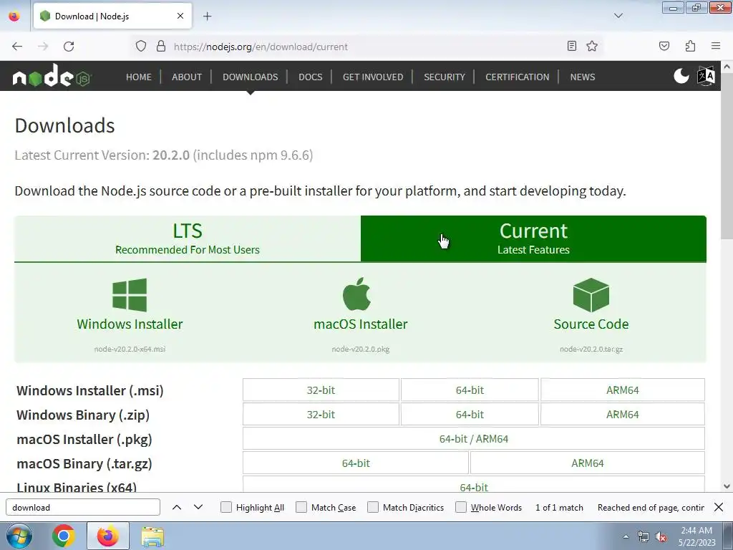Click the network tray icon
Viewport: 733px width, 550px height.
[x=644, y=537]
